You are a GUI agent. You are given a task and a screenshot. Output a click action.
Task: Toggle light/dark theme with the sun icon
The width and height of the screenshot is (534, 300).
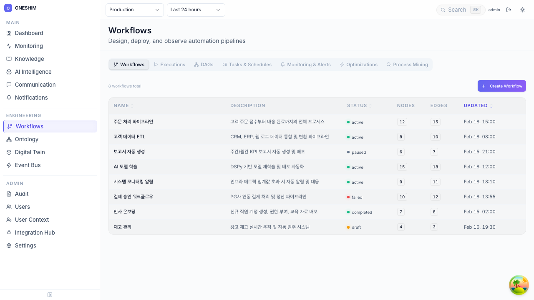click(522, 10)
